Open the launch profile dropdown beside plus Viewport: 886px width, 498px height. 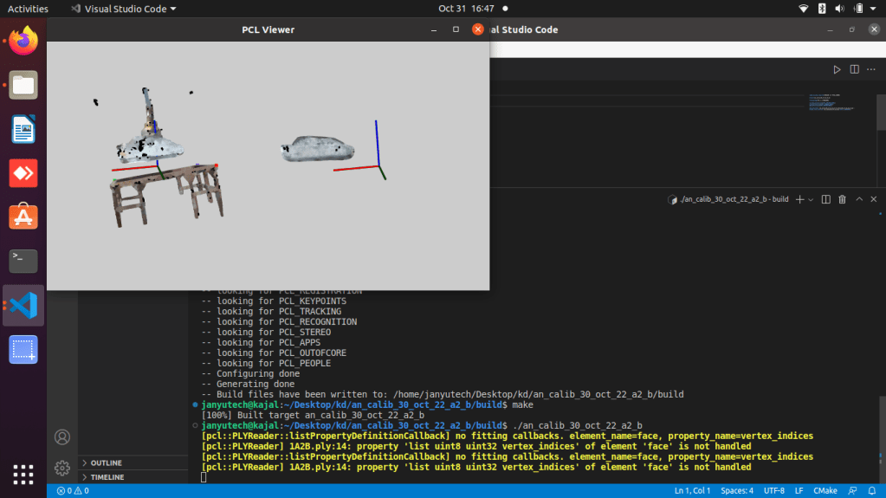[x=811, y=199]
